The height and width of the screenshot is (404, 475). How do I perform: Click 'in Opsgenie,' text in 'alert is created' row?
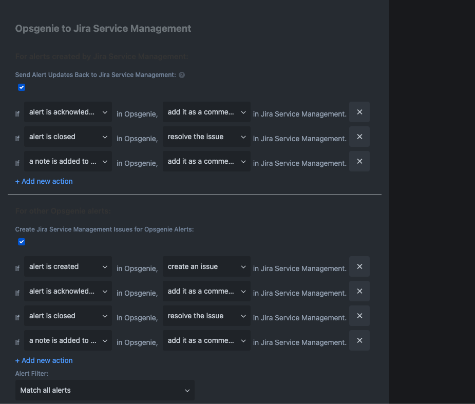click(137, 268)
